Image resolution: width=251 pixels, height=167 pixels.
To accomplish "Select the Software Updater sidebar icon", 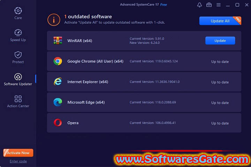I will click(x=18, y=77).
